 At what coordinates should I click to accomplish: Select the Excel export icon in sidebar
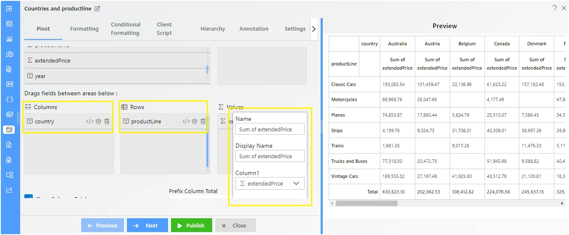click(x=9, y=145)
